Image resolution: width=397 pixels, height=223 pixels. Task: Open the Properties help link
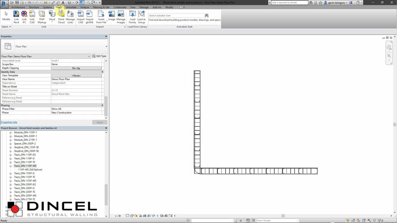click(9, 122)
